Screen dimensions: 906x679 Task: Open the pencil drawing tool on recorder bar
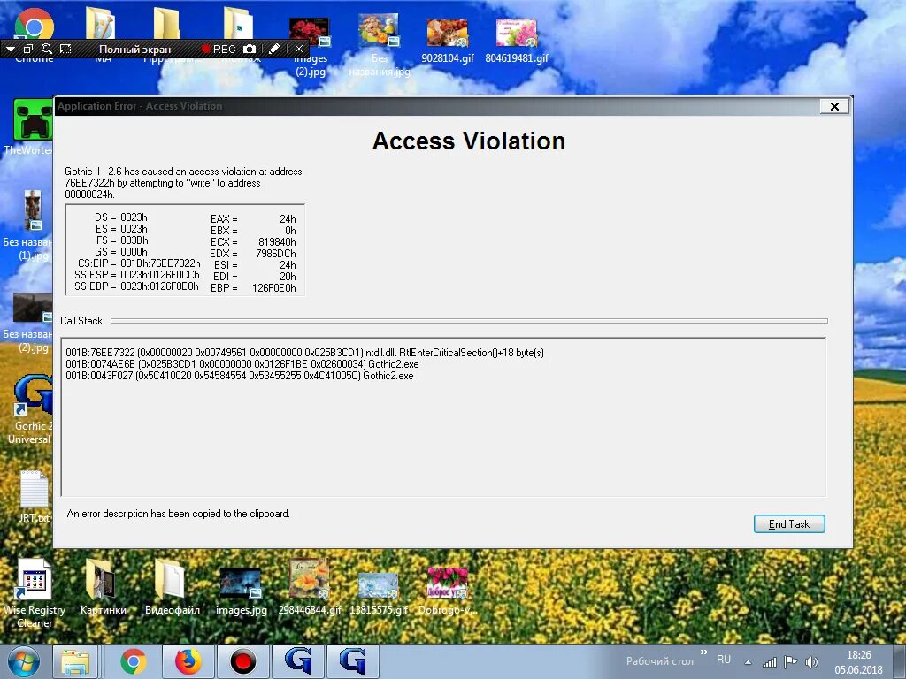coord(274,50)
